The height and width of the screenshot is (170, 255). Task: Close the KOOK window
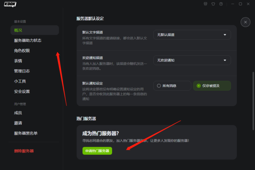pyautogui.click(x=248, y=4)
